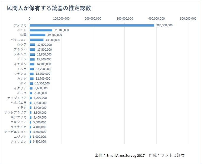Click the 17,600,000 label next to ロシア
Image resolution: width=202 pixels, height=164 pixels.
[x=44, y=45]
